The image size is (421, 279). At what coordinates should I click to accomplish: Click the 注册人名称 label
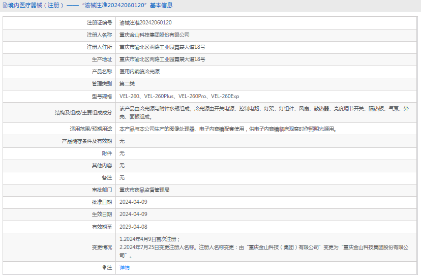[x=99, y=35]
